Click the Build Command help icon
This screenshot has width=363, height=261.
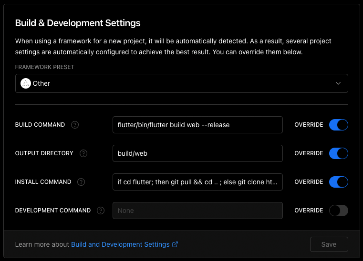75,125
